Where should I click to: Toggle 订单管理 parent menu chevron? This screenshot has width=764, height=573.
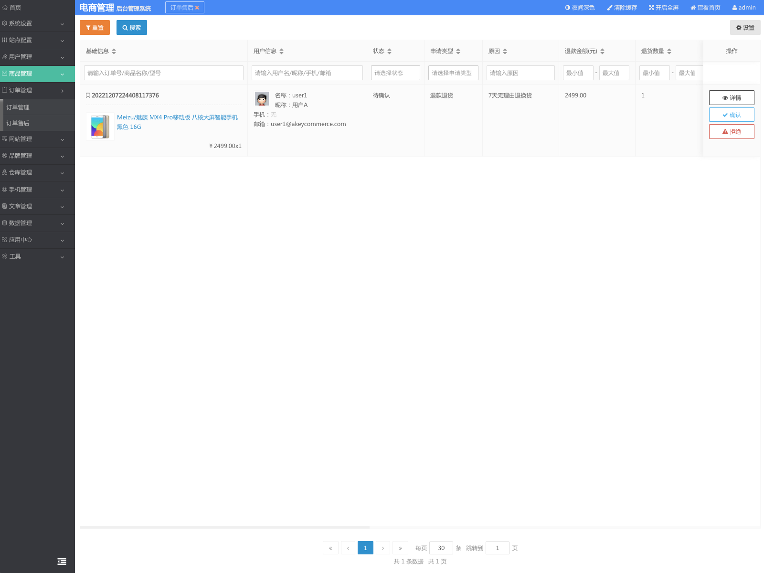point(62,91)
